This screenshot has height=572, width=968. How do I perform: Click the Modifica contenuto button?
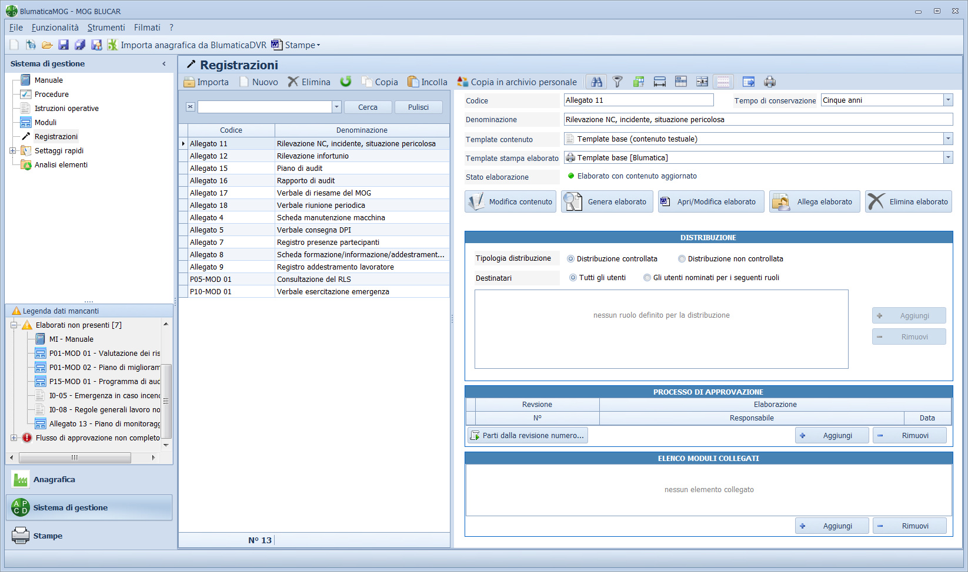coord(510,201)
